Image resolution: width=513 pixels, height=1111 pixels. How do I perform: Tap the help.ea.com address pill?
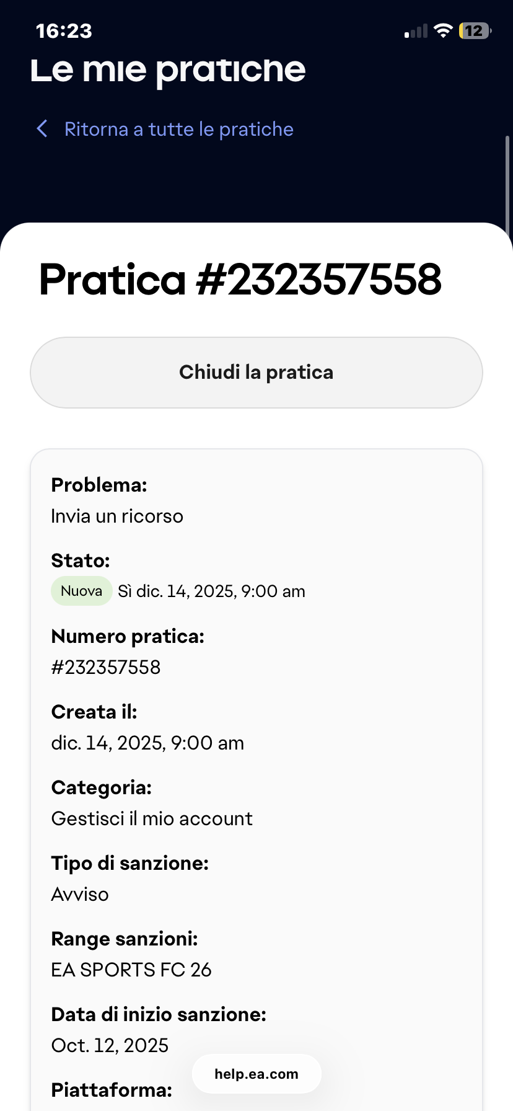click(256, 1074)
